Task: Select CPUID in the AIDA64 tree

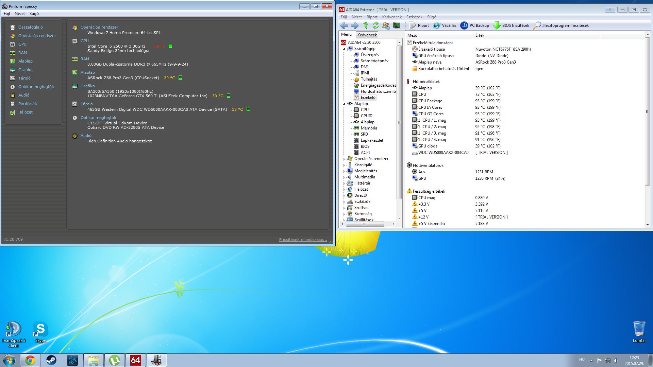Action: tap(366, 116)
